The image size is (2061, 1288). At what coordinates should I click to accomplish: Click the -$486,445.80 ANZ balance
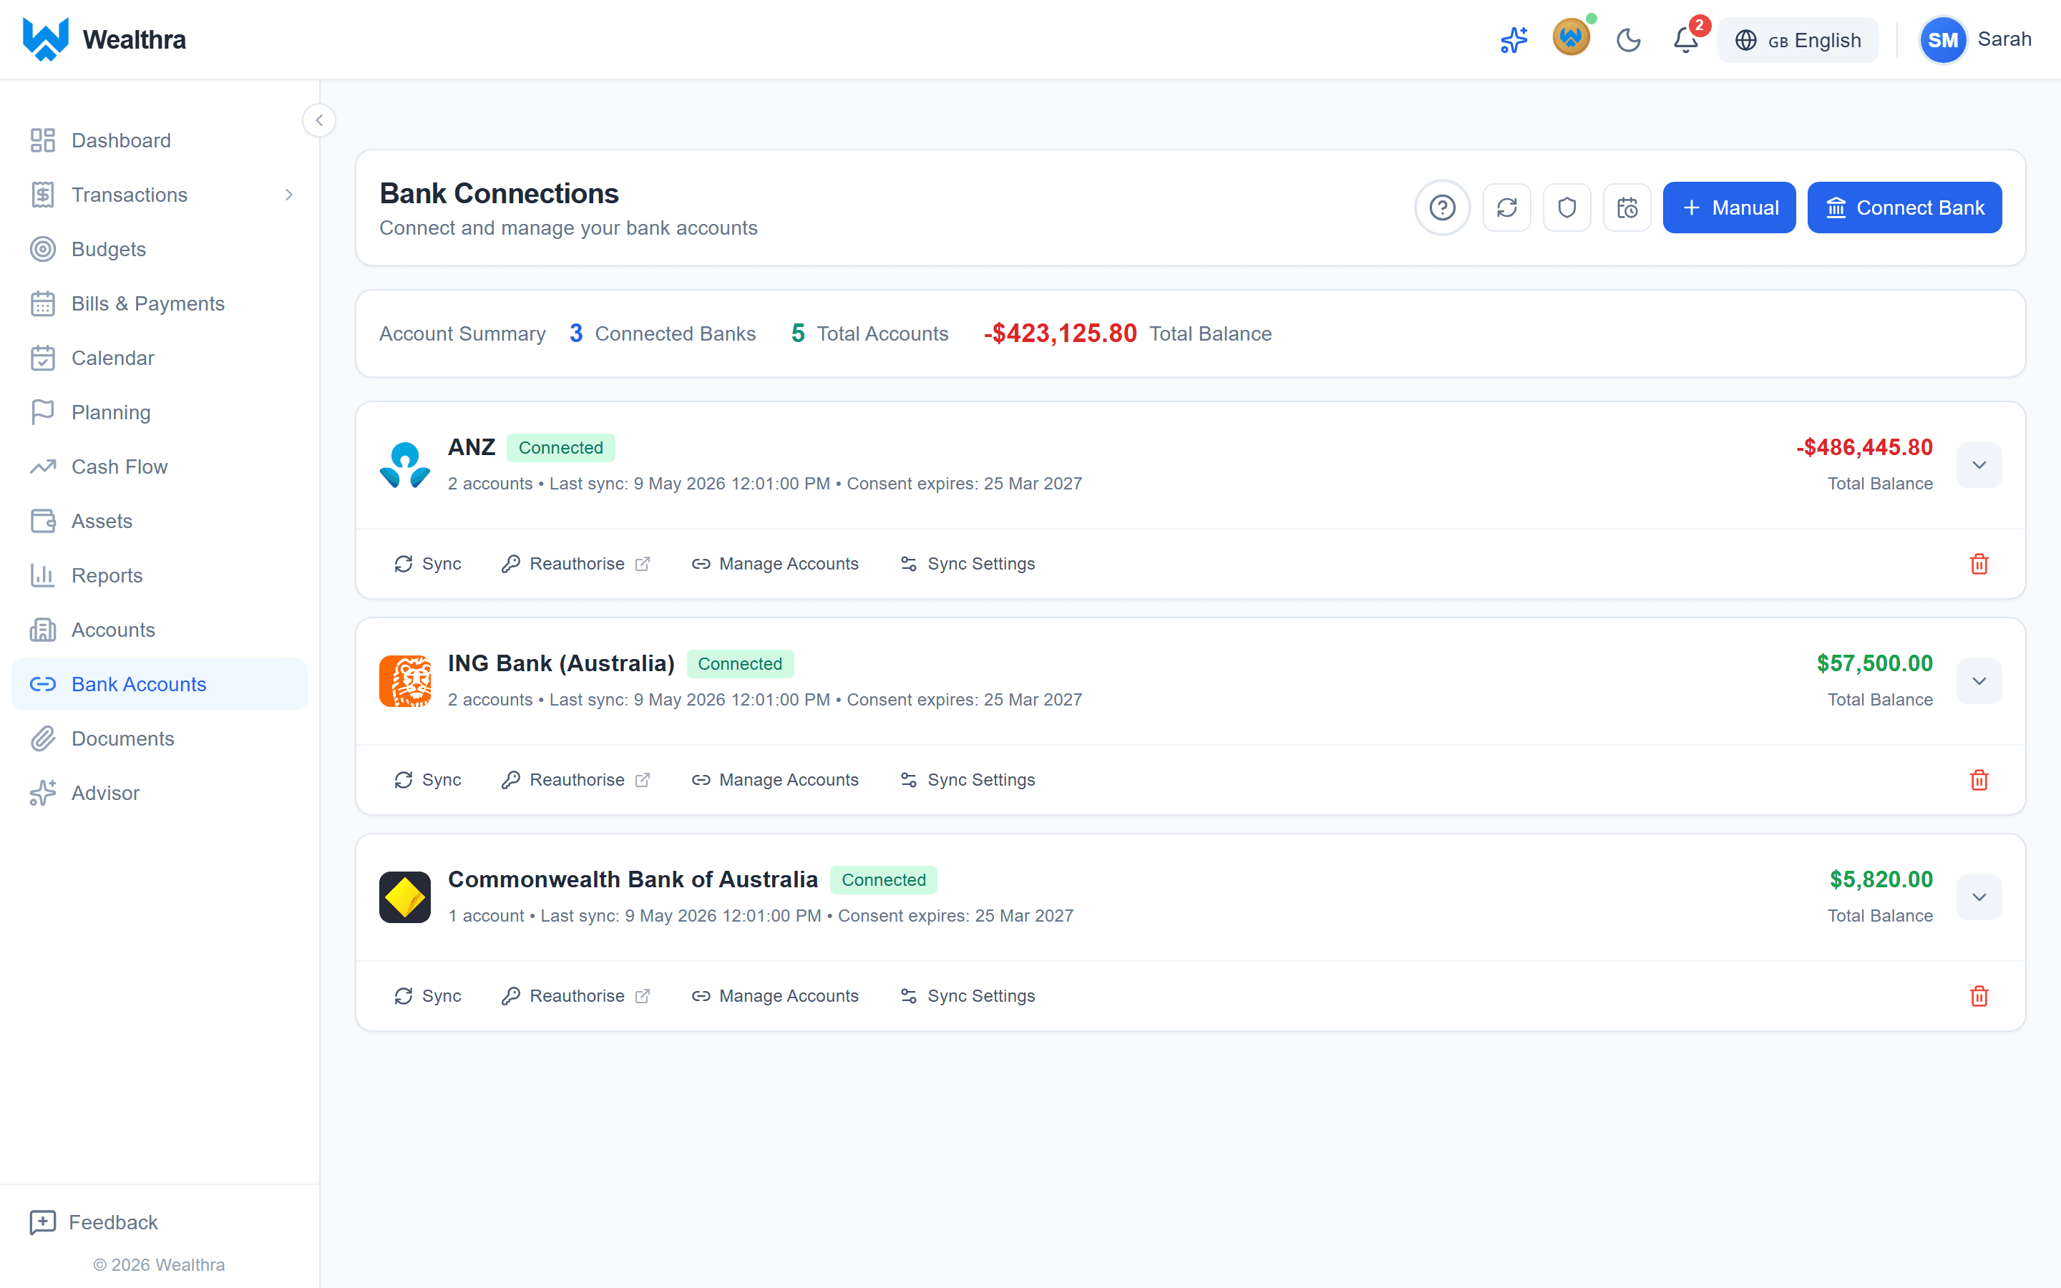pyautogui.click(x=1864, y=447)
